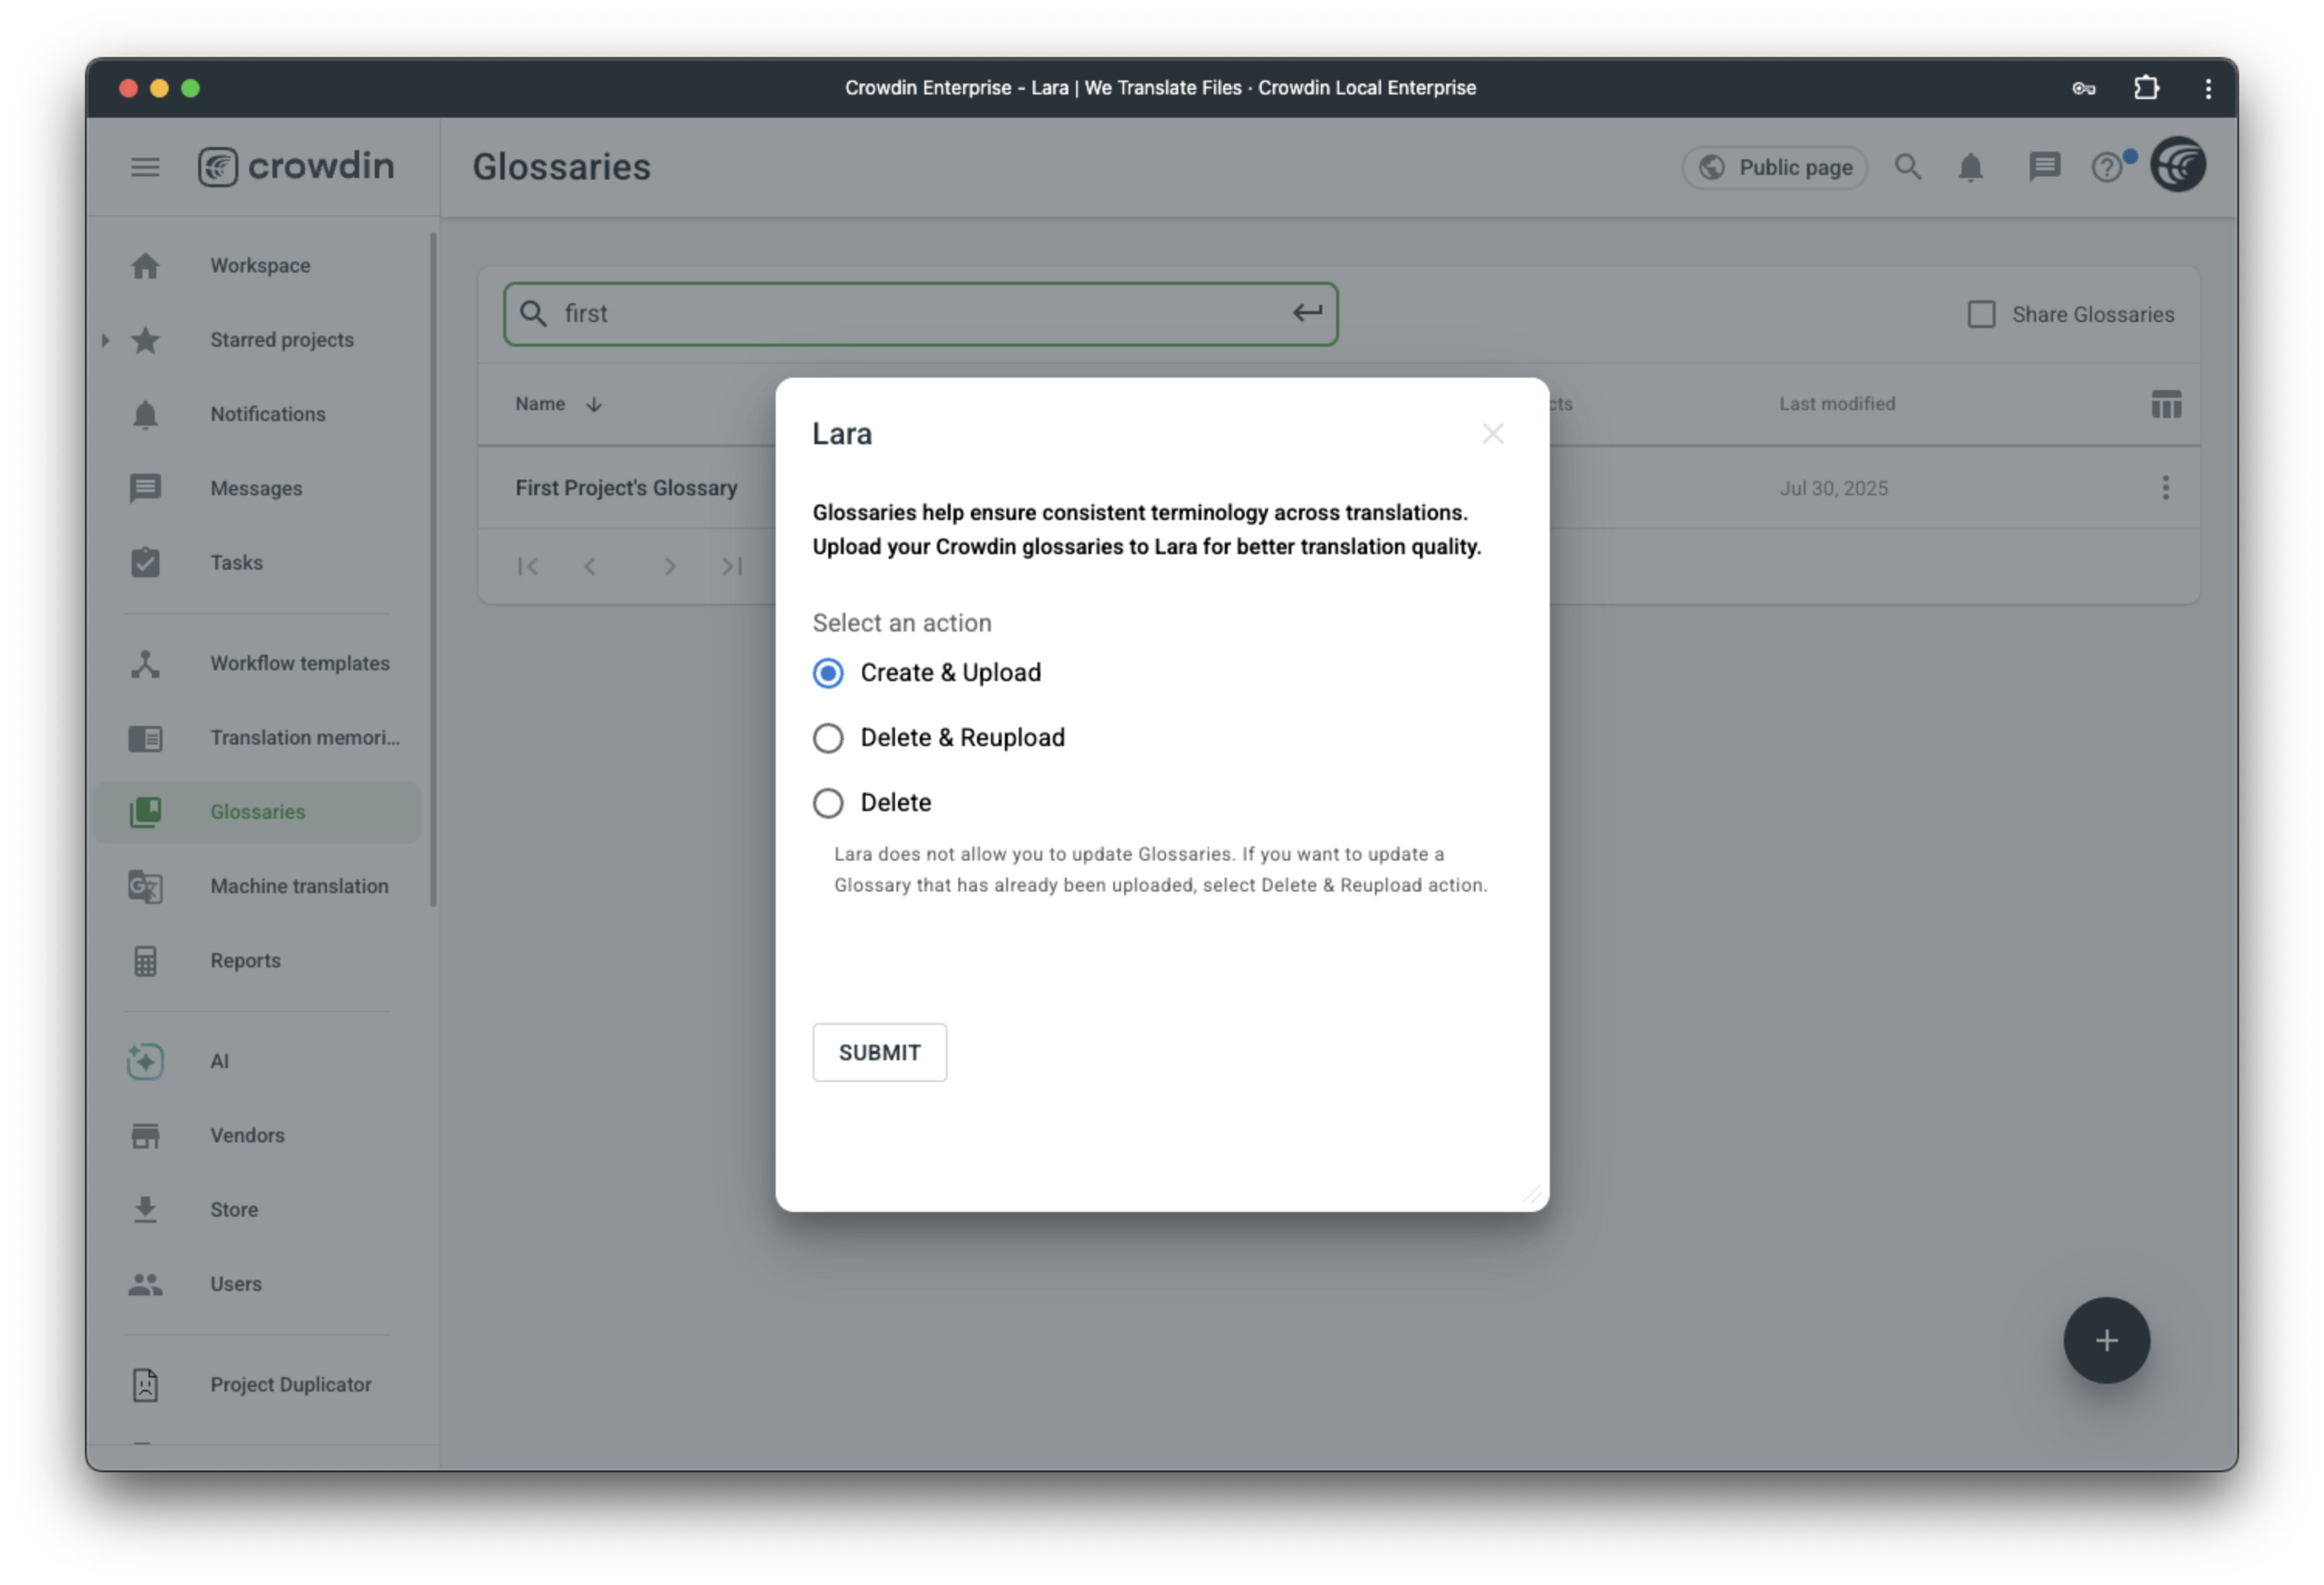
Task: Open the row's three-dot options menu
Action: tap(2166, 488)
